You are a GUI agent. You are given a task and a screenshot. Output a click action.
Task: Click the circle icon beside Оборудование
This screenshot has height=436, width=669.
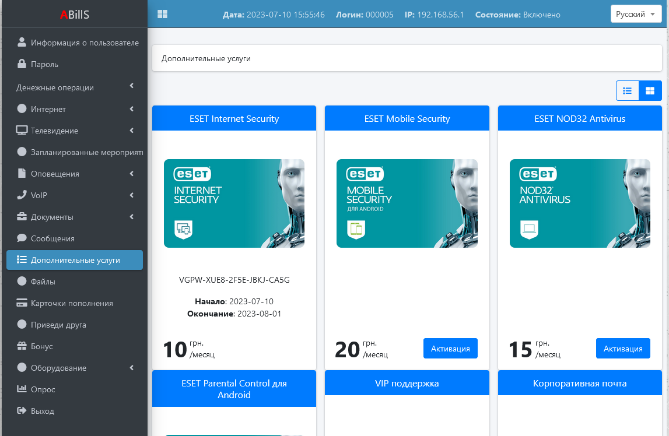click(x=22, y=367)
